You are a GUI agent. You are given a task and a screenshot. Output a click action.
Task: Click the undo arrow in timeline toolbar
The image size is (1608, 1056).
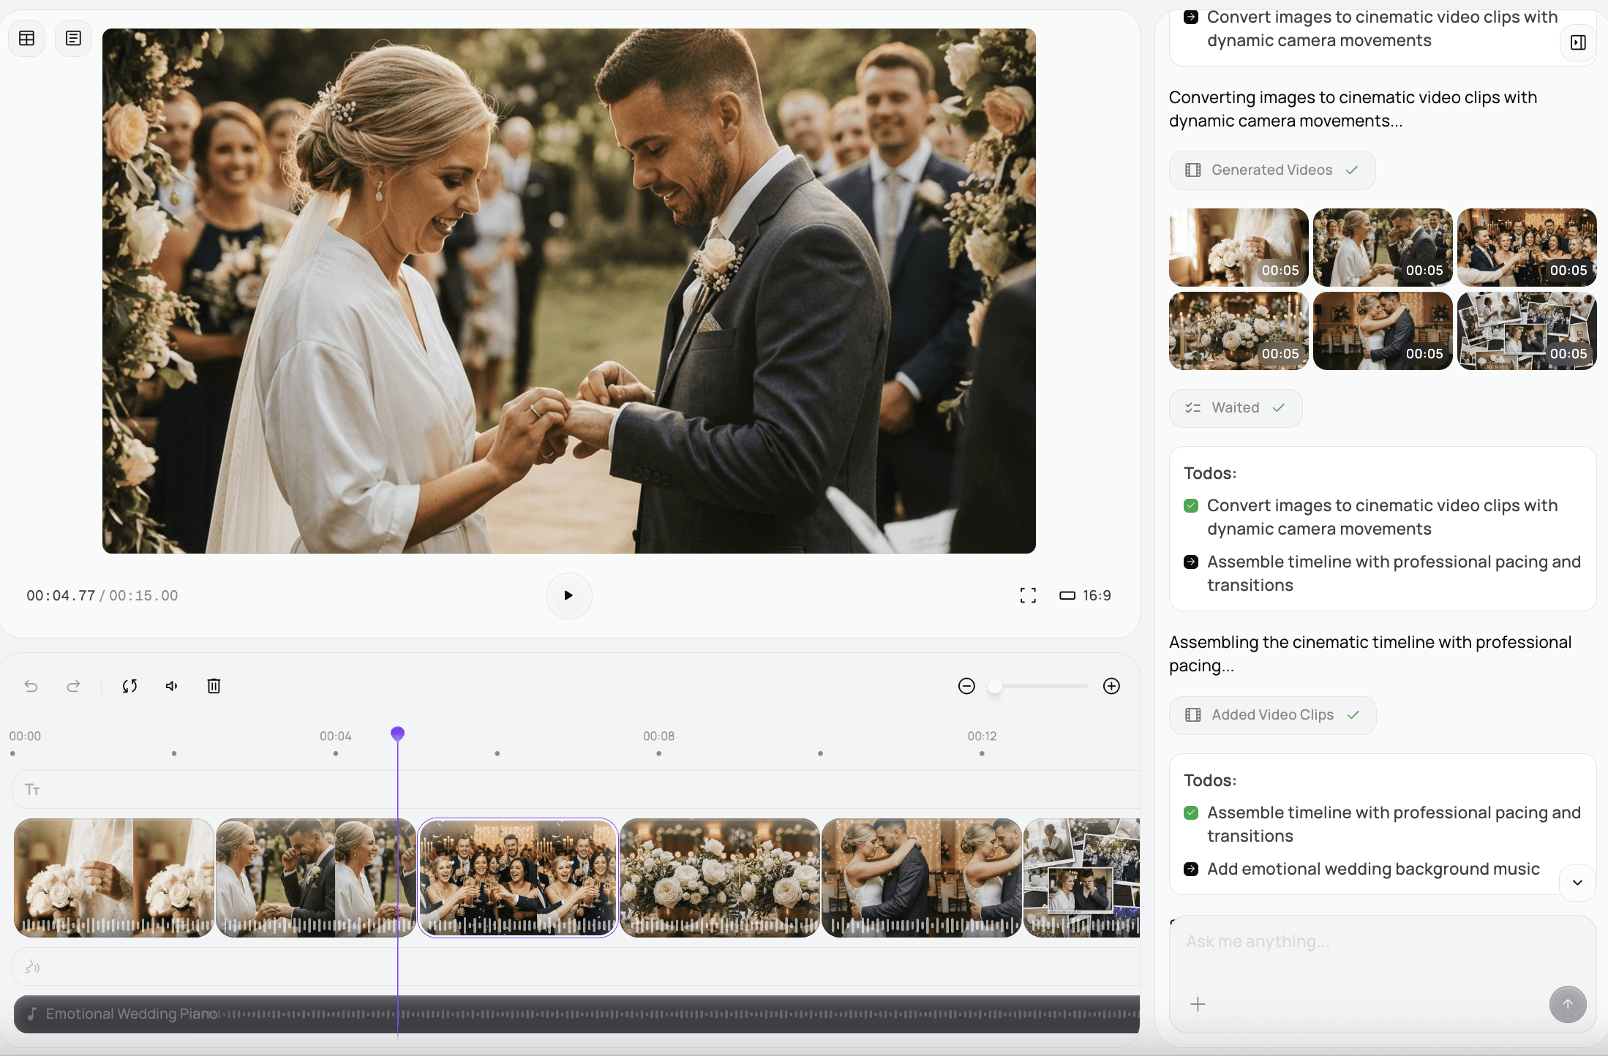point(31,686)
